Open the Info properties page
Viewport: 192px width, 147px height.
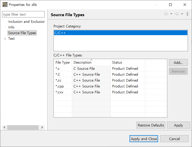11,27
